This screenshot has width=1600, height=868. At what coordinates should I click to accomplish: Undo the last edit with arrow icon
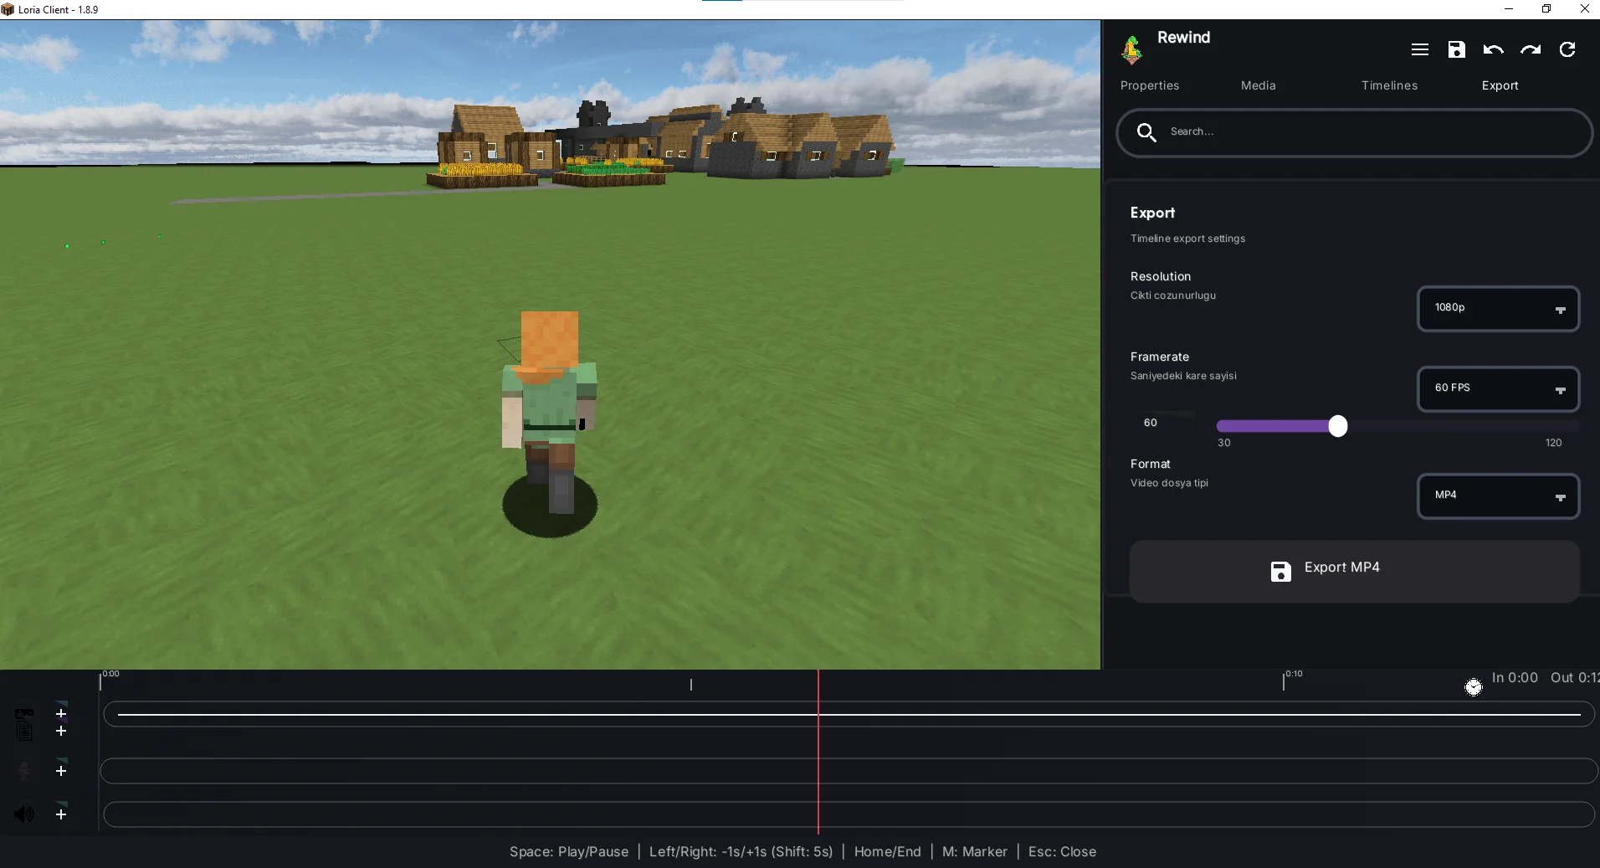click(x=1493, y=49)
